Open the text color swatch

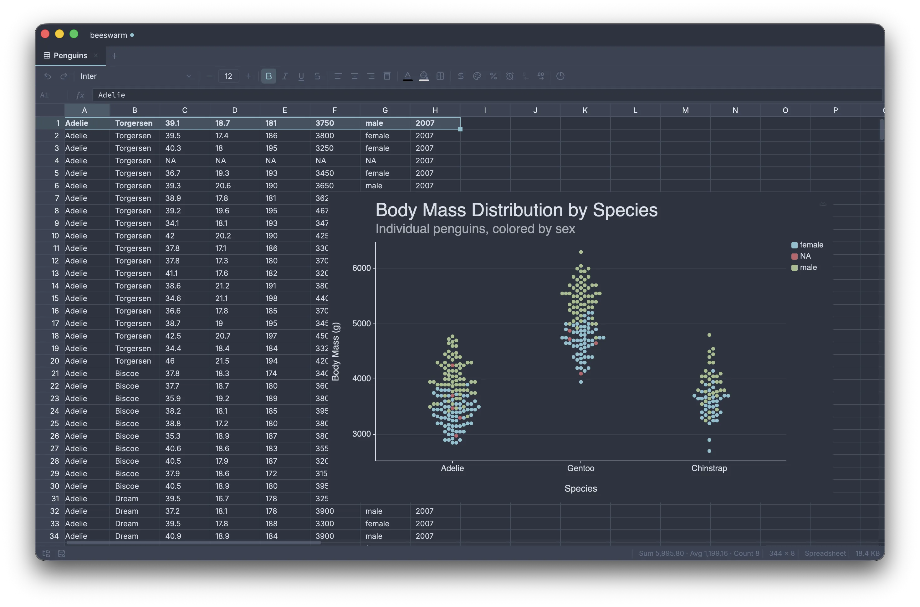coord(407,76)
